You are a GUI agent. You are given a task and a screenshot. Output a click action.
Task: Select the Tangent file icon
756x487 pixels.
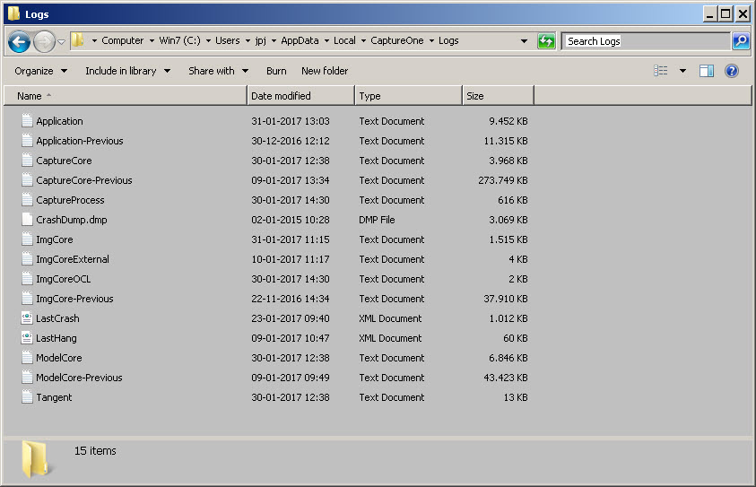point(27,397)
